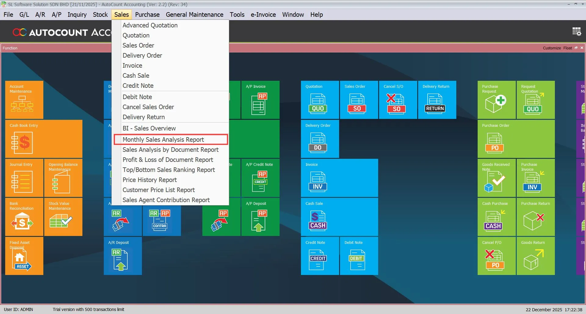Viewport: 586px width, 314px height.
Task: Open the Quotation QUO tile
Action: point(319,100)
